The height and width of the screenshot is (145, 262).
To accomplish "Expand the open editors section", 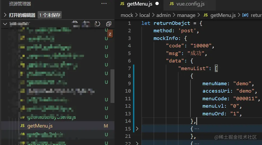I will point(5,15).
